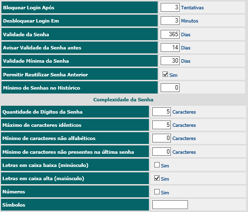The width and height of the screenshot is (248, 212).
Task: Click the Tentativas label text
Action: (x=192, y=8)
